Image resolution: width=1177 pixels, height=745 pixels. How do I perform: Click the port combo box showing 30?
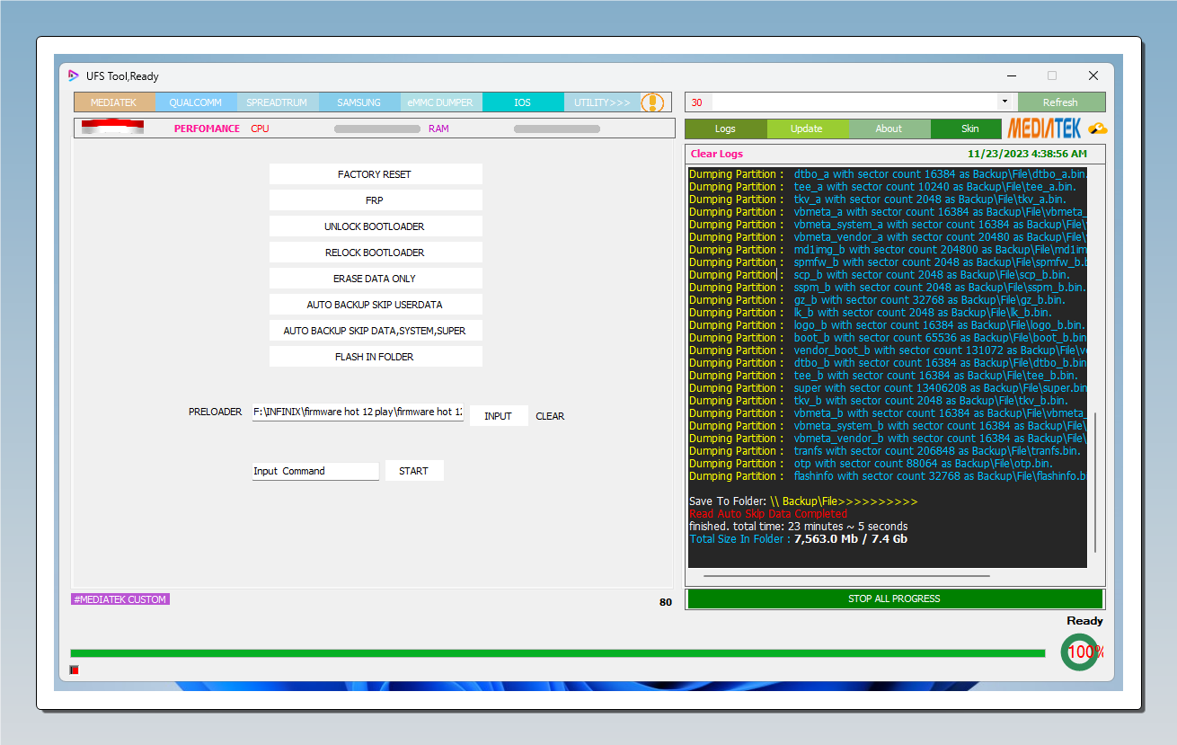(x=849, y=102)
